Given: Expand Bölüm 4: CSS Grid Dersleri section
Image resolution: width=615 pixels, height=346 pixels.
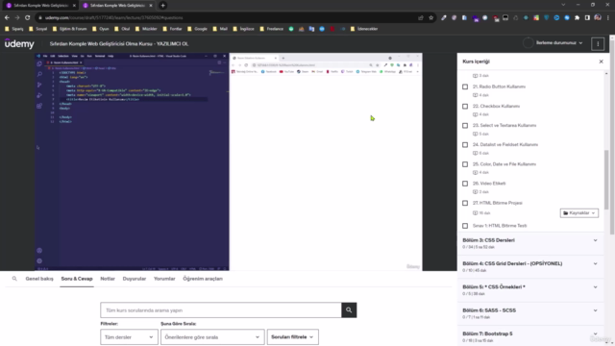Looking at the screenshot, I should point(530,267).
